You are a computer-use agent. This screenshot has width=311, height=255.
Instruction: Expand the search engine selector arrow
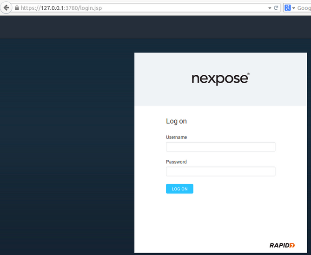click(x=293, y=8)
